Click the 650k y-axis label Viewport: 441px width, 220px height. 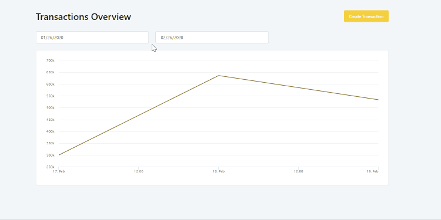[51, 72]
